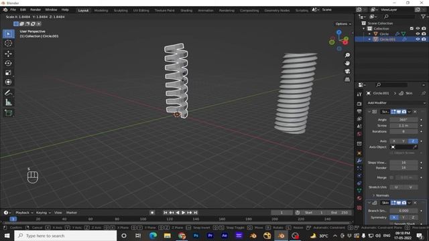The image size is (429, 241).
Task: Open the Add Modifier dropdown
Action: coord(396,102)
